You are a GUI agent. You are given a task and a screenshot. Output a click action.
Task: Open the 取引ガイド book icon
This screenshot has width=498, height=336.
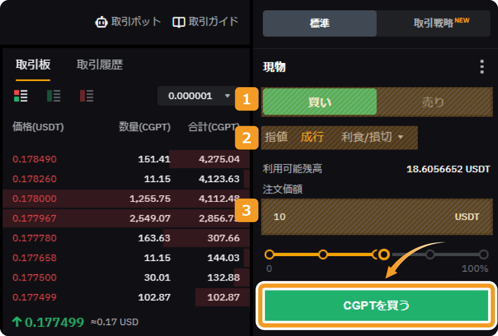click(179, 22)
